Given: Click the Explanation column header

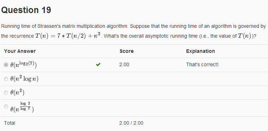Looking at the screenshot, I should (x=201, y=51).
